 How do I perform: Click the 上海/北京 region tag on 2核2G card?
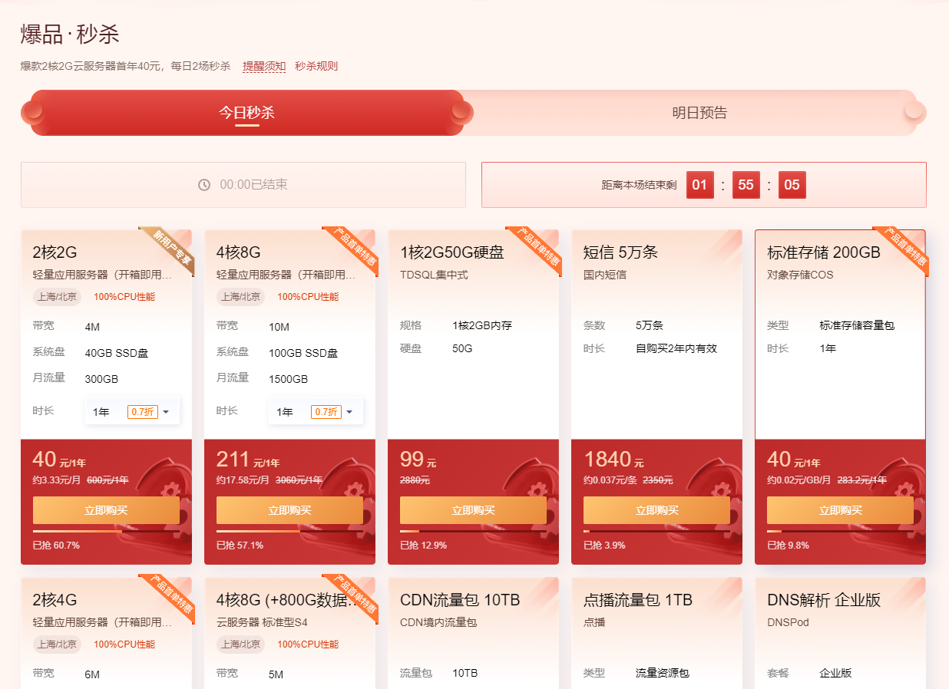pos(58,297)
